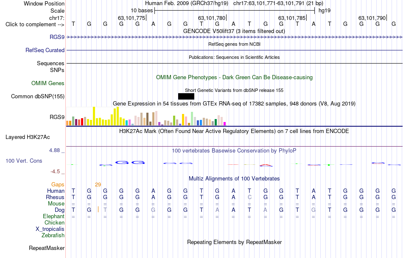
Task: Click the RGS9 GTEx expression label
Action: [57, 117]
